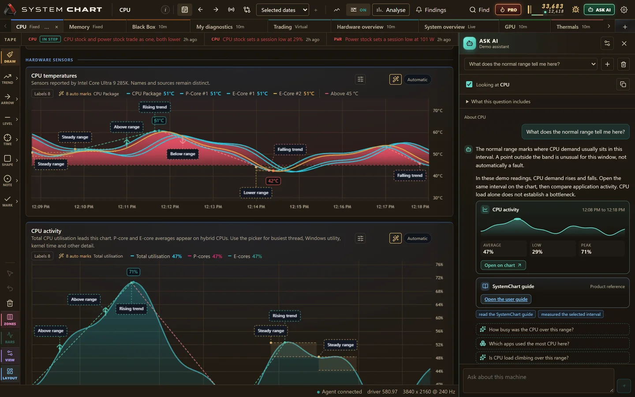
Task: Click the bug icon in the top bar
Action: (575, 10)
